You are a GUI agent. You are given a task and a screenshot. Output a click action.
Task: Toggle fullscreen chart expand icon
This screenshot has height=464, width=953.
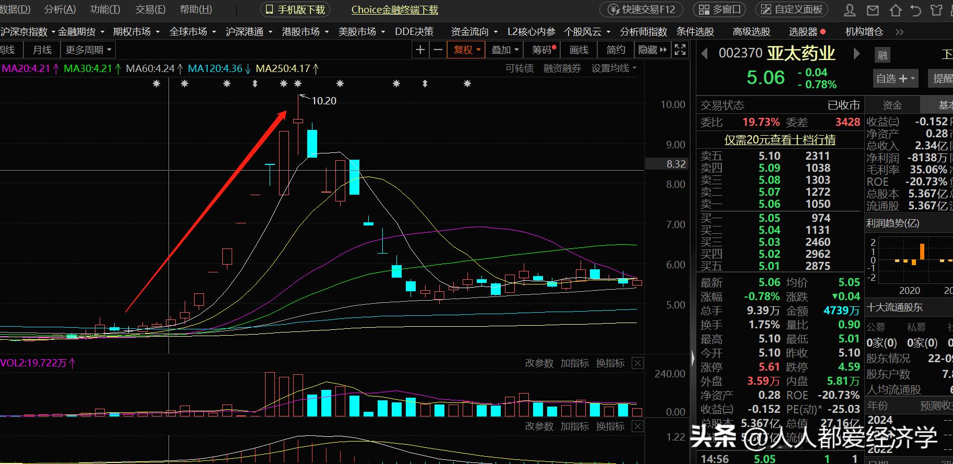[x=680, y=50]
